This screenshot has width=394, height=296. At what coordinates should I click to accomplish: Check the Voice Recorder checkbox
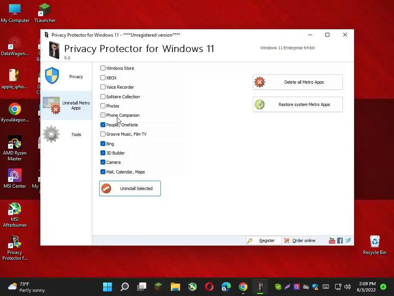pos(103,87)
